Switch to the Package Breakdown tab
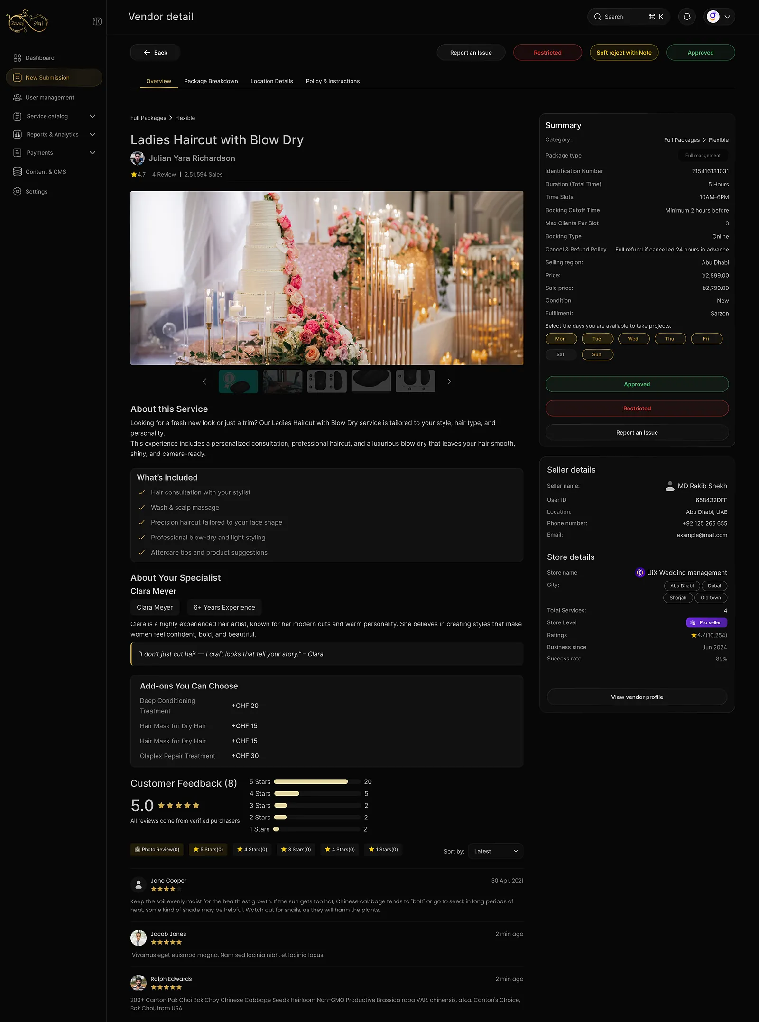 coord(211,81)
